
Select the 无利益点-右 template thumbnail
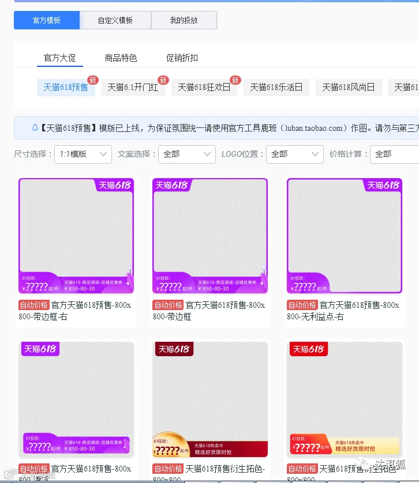click(x=345, y=236)
